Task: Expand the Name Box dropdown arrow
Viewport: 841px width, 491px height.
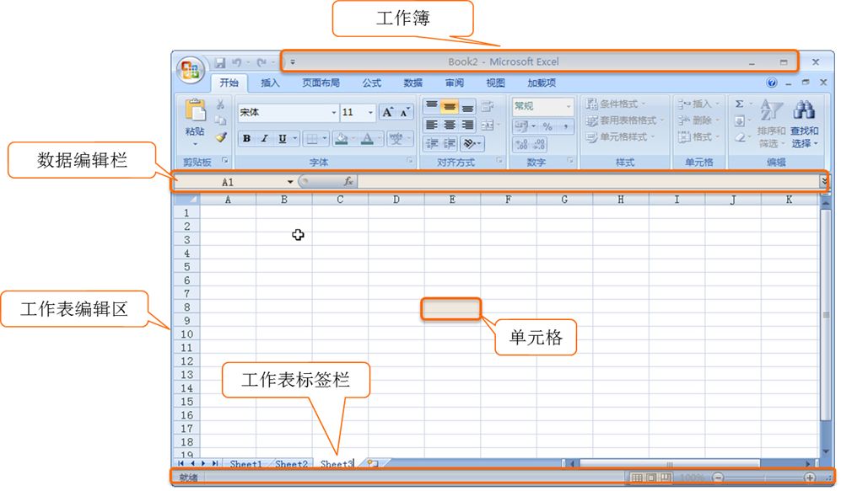Action: 290,182
